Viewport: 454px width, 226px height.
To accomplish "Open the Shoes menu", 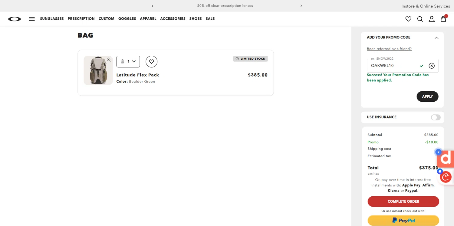I will pos(196,19).
